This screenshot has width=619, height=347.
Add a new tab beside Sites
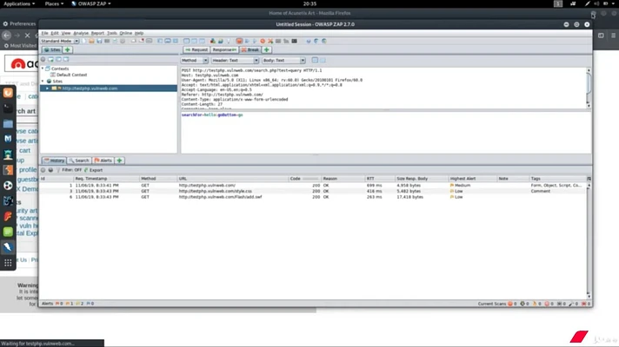(68, 50)
